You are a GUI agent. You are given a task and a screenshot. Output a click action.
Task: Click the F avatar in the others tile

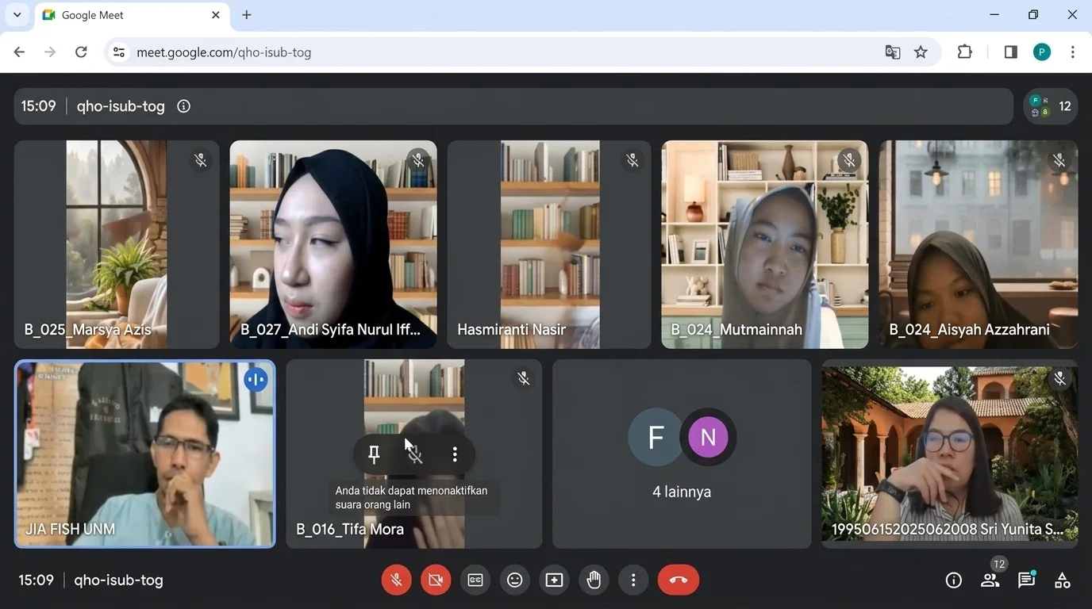[656, 437]
